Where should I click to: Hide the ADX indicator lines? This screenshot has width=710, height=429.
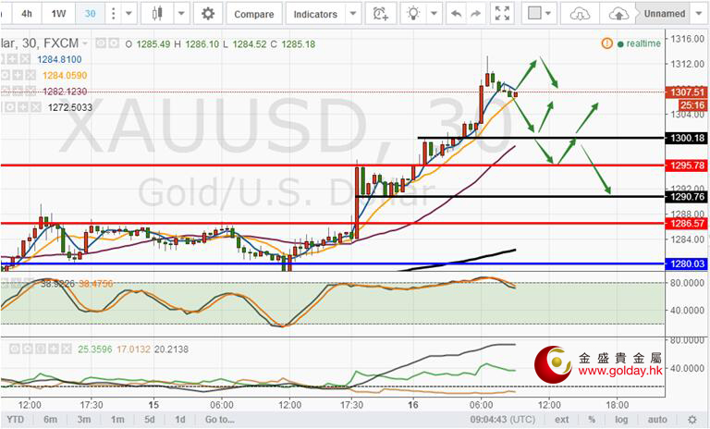coord(15,349)
